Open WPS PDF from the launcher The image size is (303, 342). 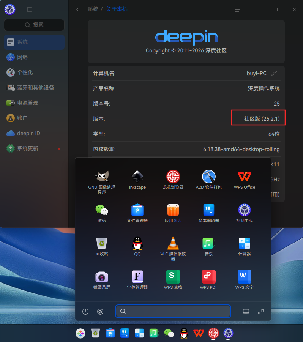[x=209, y=280]
